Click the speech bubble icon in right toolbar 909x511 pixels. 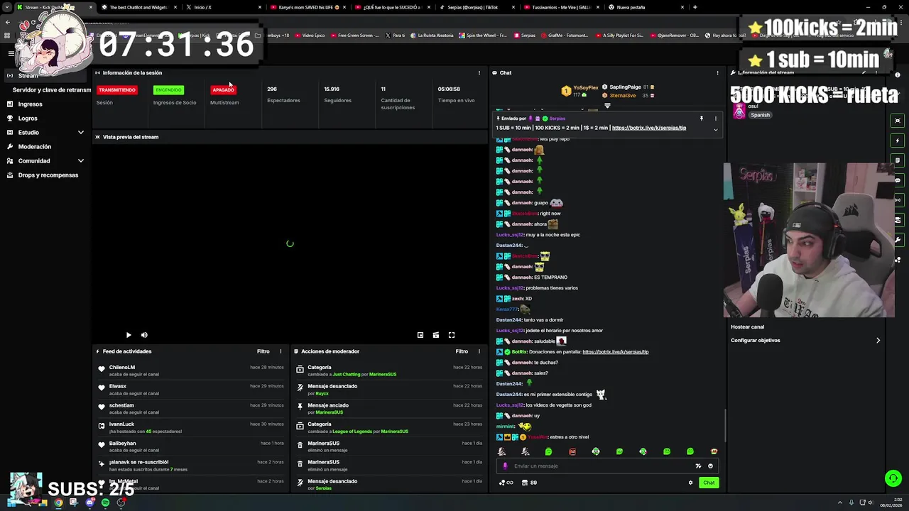(x=898, y=180)
